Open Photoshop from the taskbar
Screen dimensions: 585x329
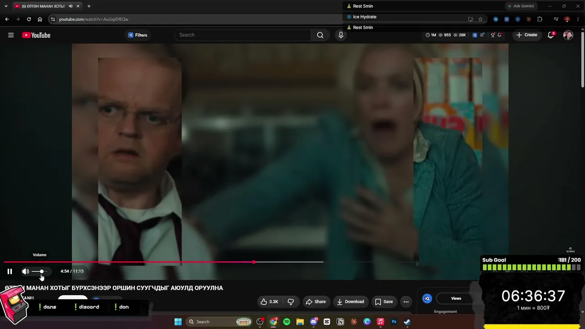394,322
